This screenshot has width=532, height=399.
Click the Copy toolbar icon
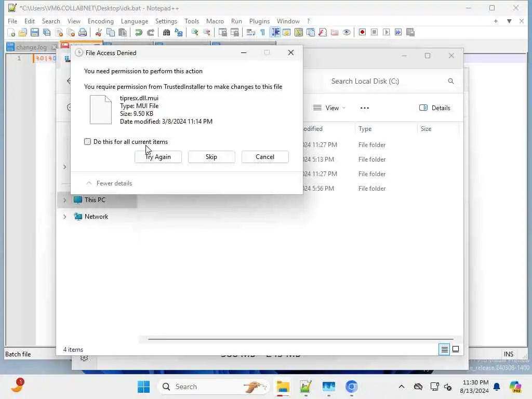111,33
